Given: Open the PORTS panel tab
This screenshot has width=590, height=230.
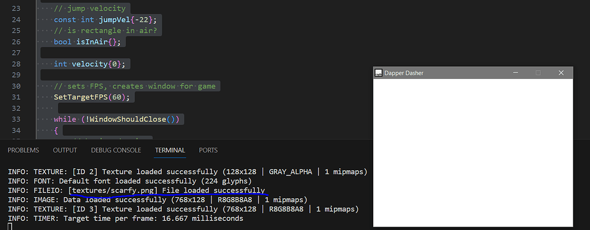Looking at the screenshot, I should point(208,150).
